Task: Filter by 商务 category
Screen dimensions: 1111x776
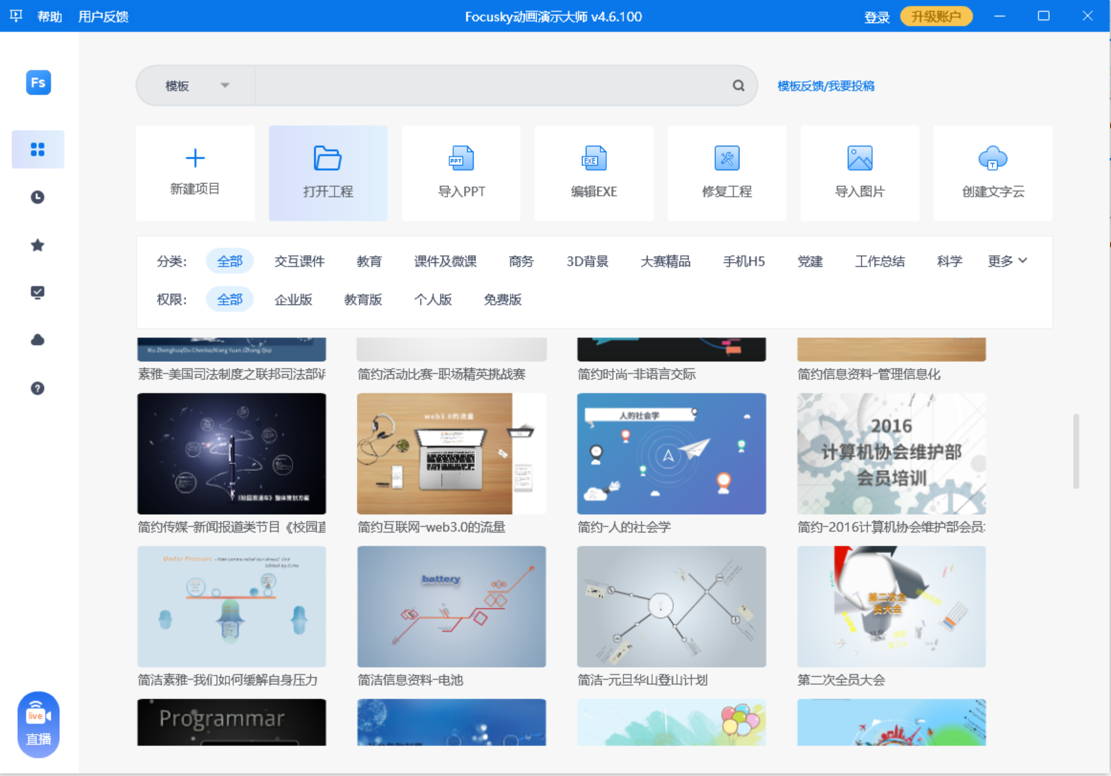Action: click(521, 261)
